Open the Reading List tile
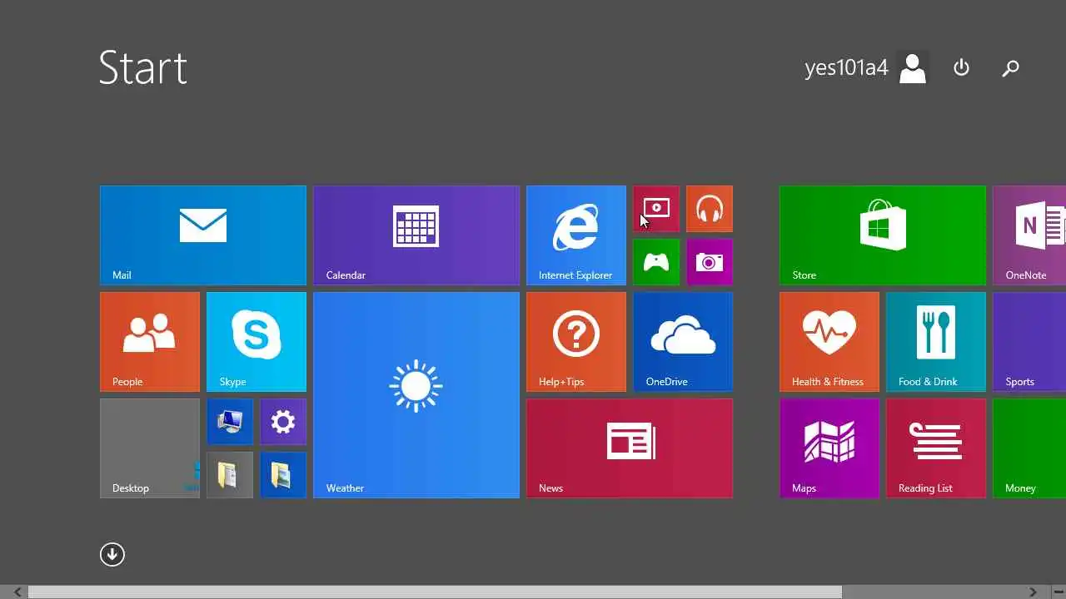Viewport: 1066px width, 599px height. point(936,448)
